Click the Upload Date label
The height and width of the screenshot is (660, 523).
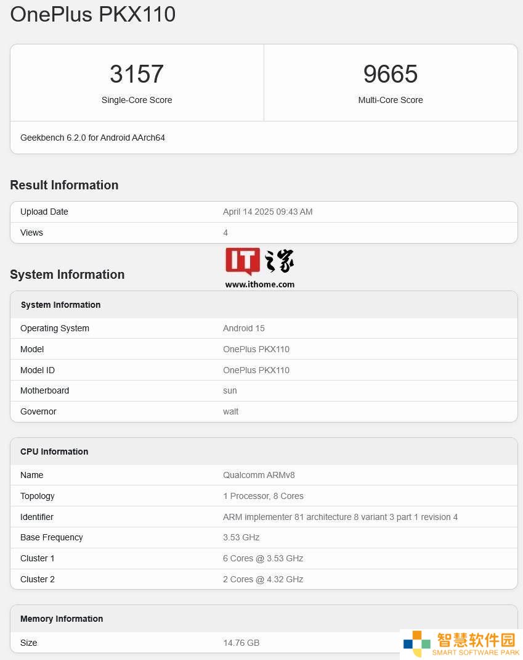(x=44, y=212)
